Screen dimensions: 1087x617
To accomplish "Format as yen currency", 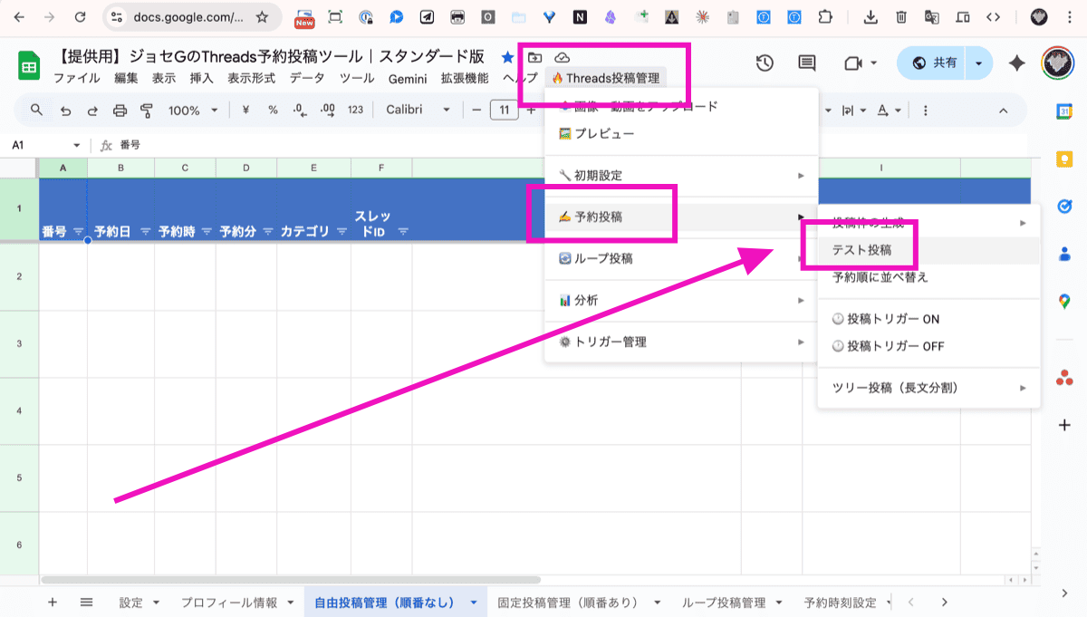I will click(245, 111).
